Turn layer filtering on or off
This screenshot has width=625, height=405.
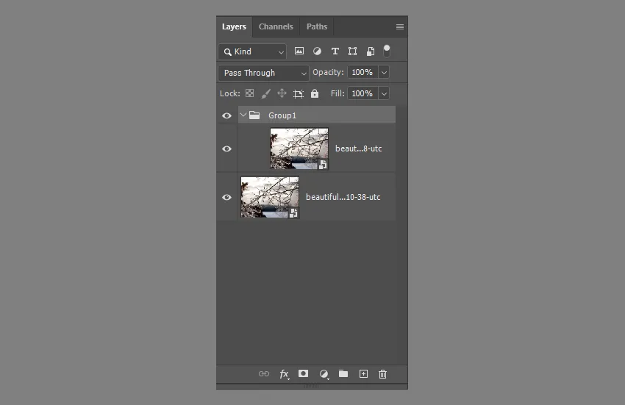pos(387,51)
